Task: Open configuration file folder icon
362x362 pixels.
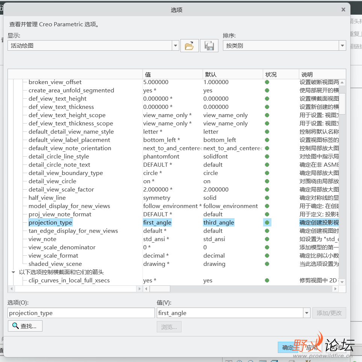Action: [x=189, y=46]
